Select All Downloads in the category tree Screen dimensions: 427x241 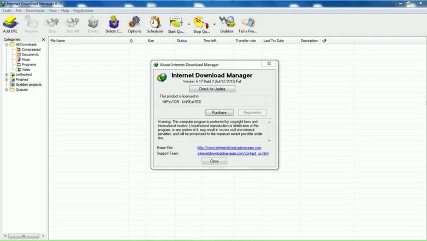tap(23, 45)
